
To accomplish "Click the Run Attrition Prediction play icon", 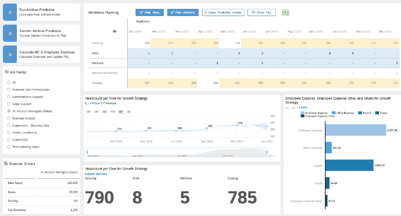I will click(9, 13).
